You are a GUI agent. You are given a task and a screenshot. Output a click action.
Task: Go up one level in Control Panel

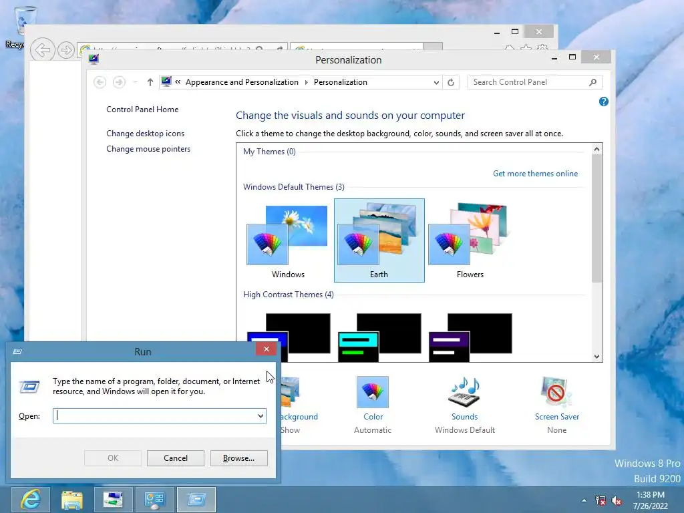click(150, 82)
